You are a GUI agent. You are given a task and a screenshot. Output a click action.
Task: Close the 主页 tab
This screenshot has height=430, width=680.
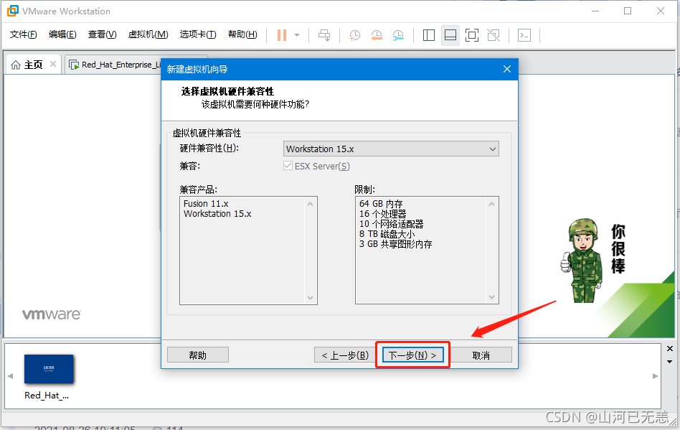[x=53, y=64]
